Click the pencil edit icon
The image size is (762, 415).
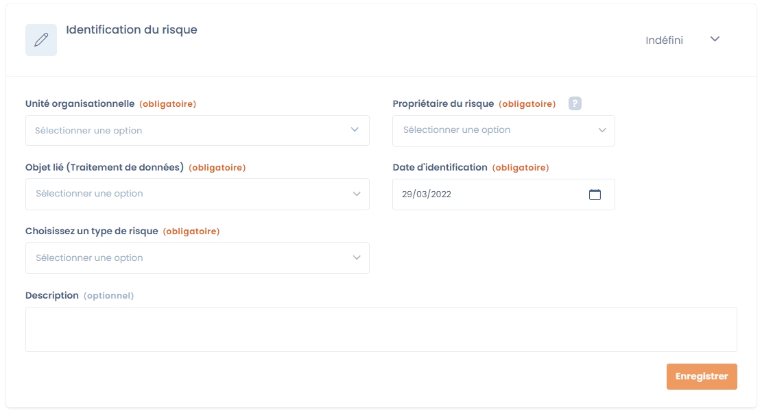click(x=41, y=40)
